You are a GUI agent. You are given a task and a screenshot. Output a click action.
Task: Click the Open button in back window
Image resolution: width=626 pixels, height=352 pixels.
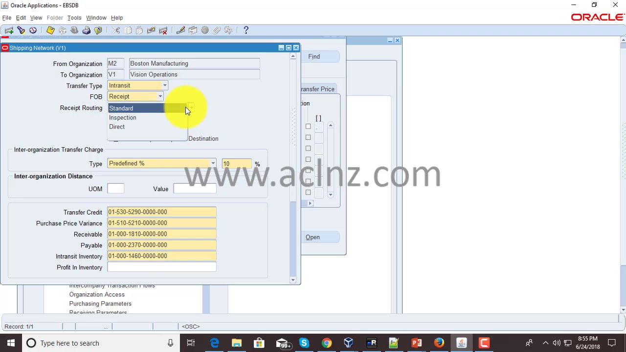pos(320,237)
